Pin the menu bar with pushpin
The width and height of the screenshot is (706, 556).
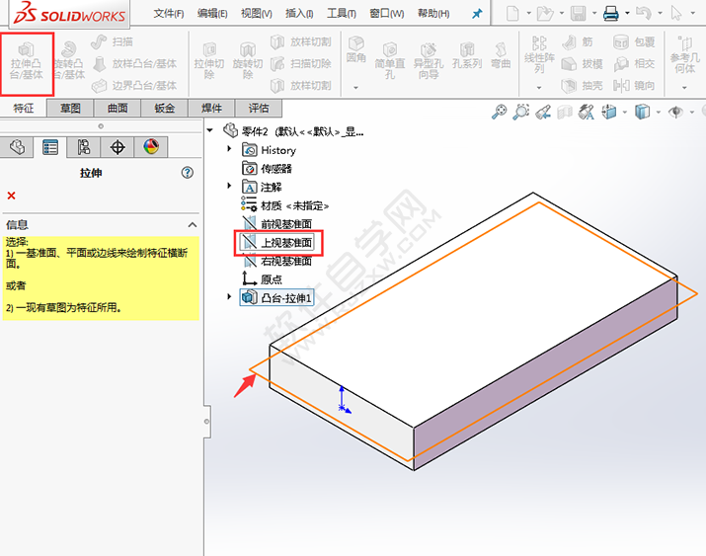[x=477, y=14]
